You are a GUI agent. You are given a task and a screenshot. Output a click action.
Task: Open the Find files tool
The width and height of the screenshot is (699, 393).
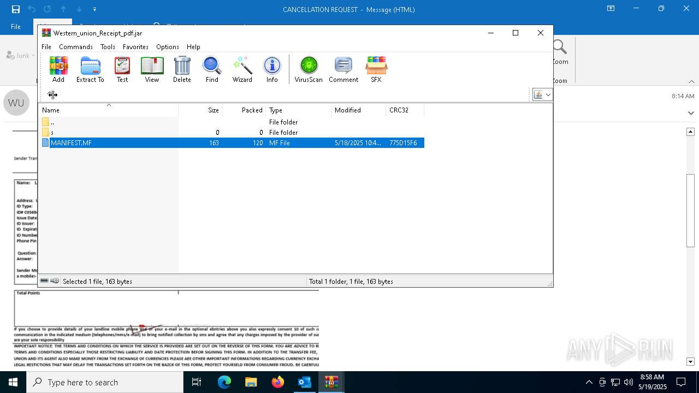tap(212, 69)
